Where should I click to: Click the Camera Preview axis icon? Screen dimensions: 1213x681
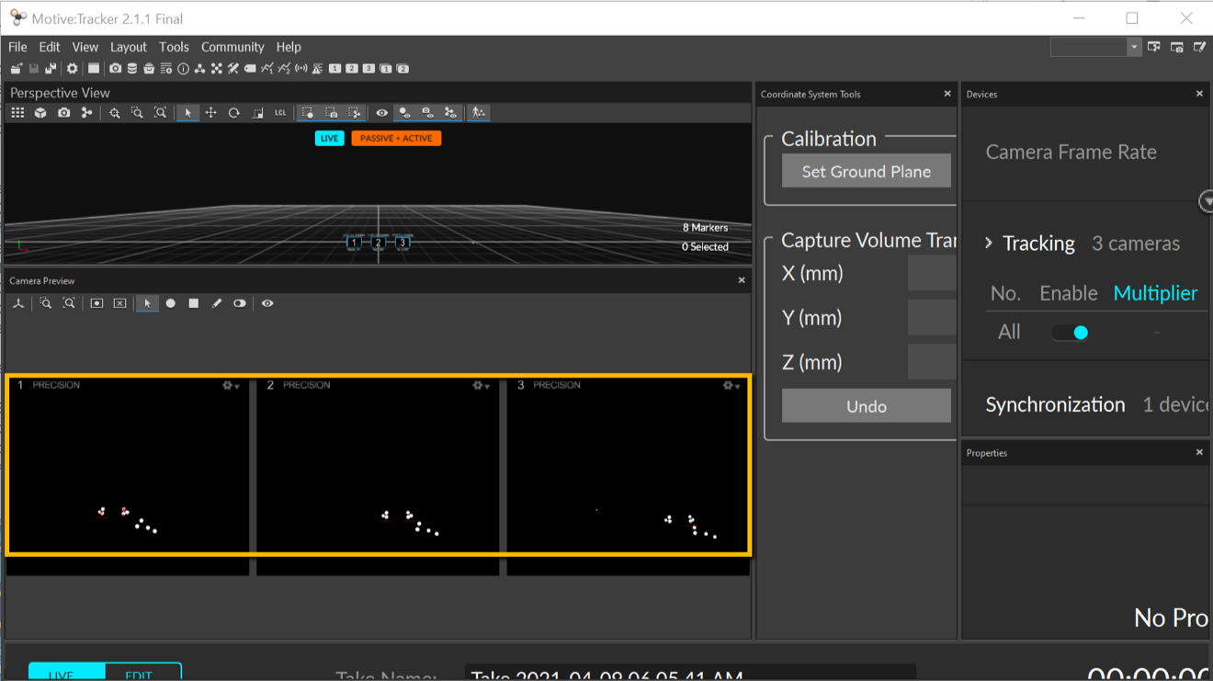[18, 303]
